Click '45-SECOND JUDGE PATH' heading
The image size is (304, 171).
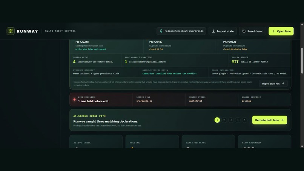click(89, 116)
